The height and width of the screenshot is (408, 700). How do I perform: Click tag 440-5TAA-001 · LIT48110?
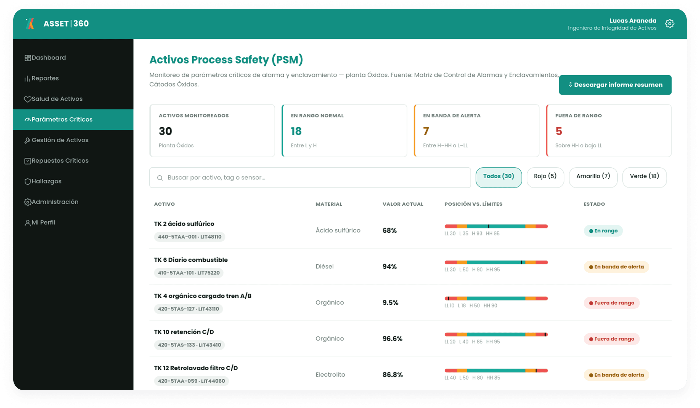189,237
